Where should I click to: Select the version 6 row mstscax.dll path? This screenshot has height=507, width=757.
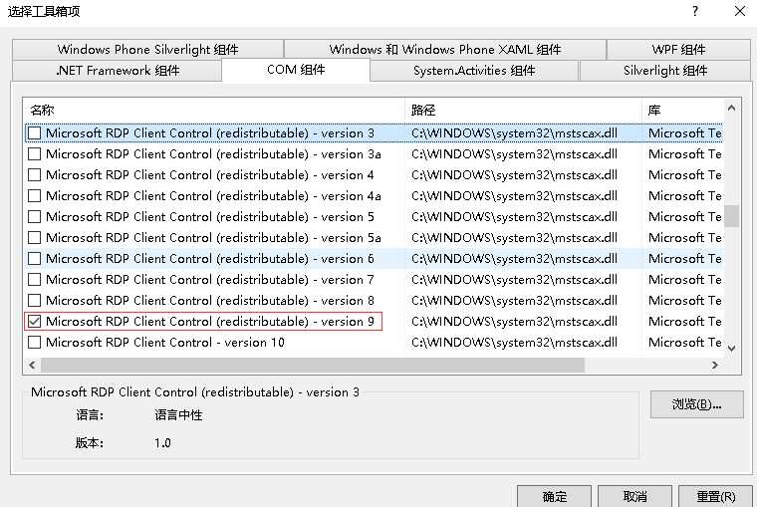(x=514, y=258)
